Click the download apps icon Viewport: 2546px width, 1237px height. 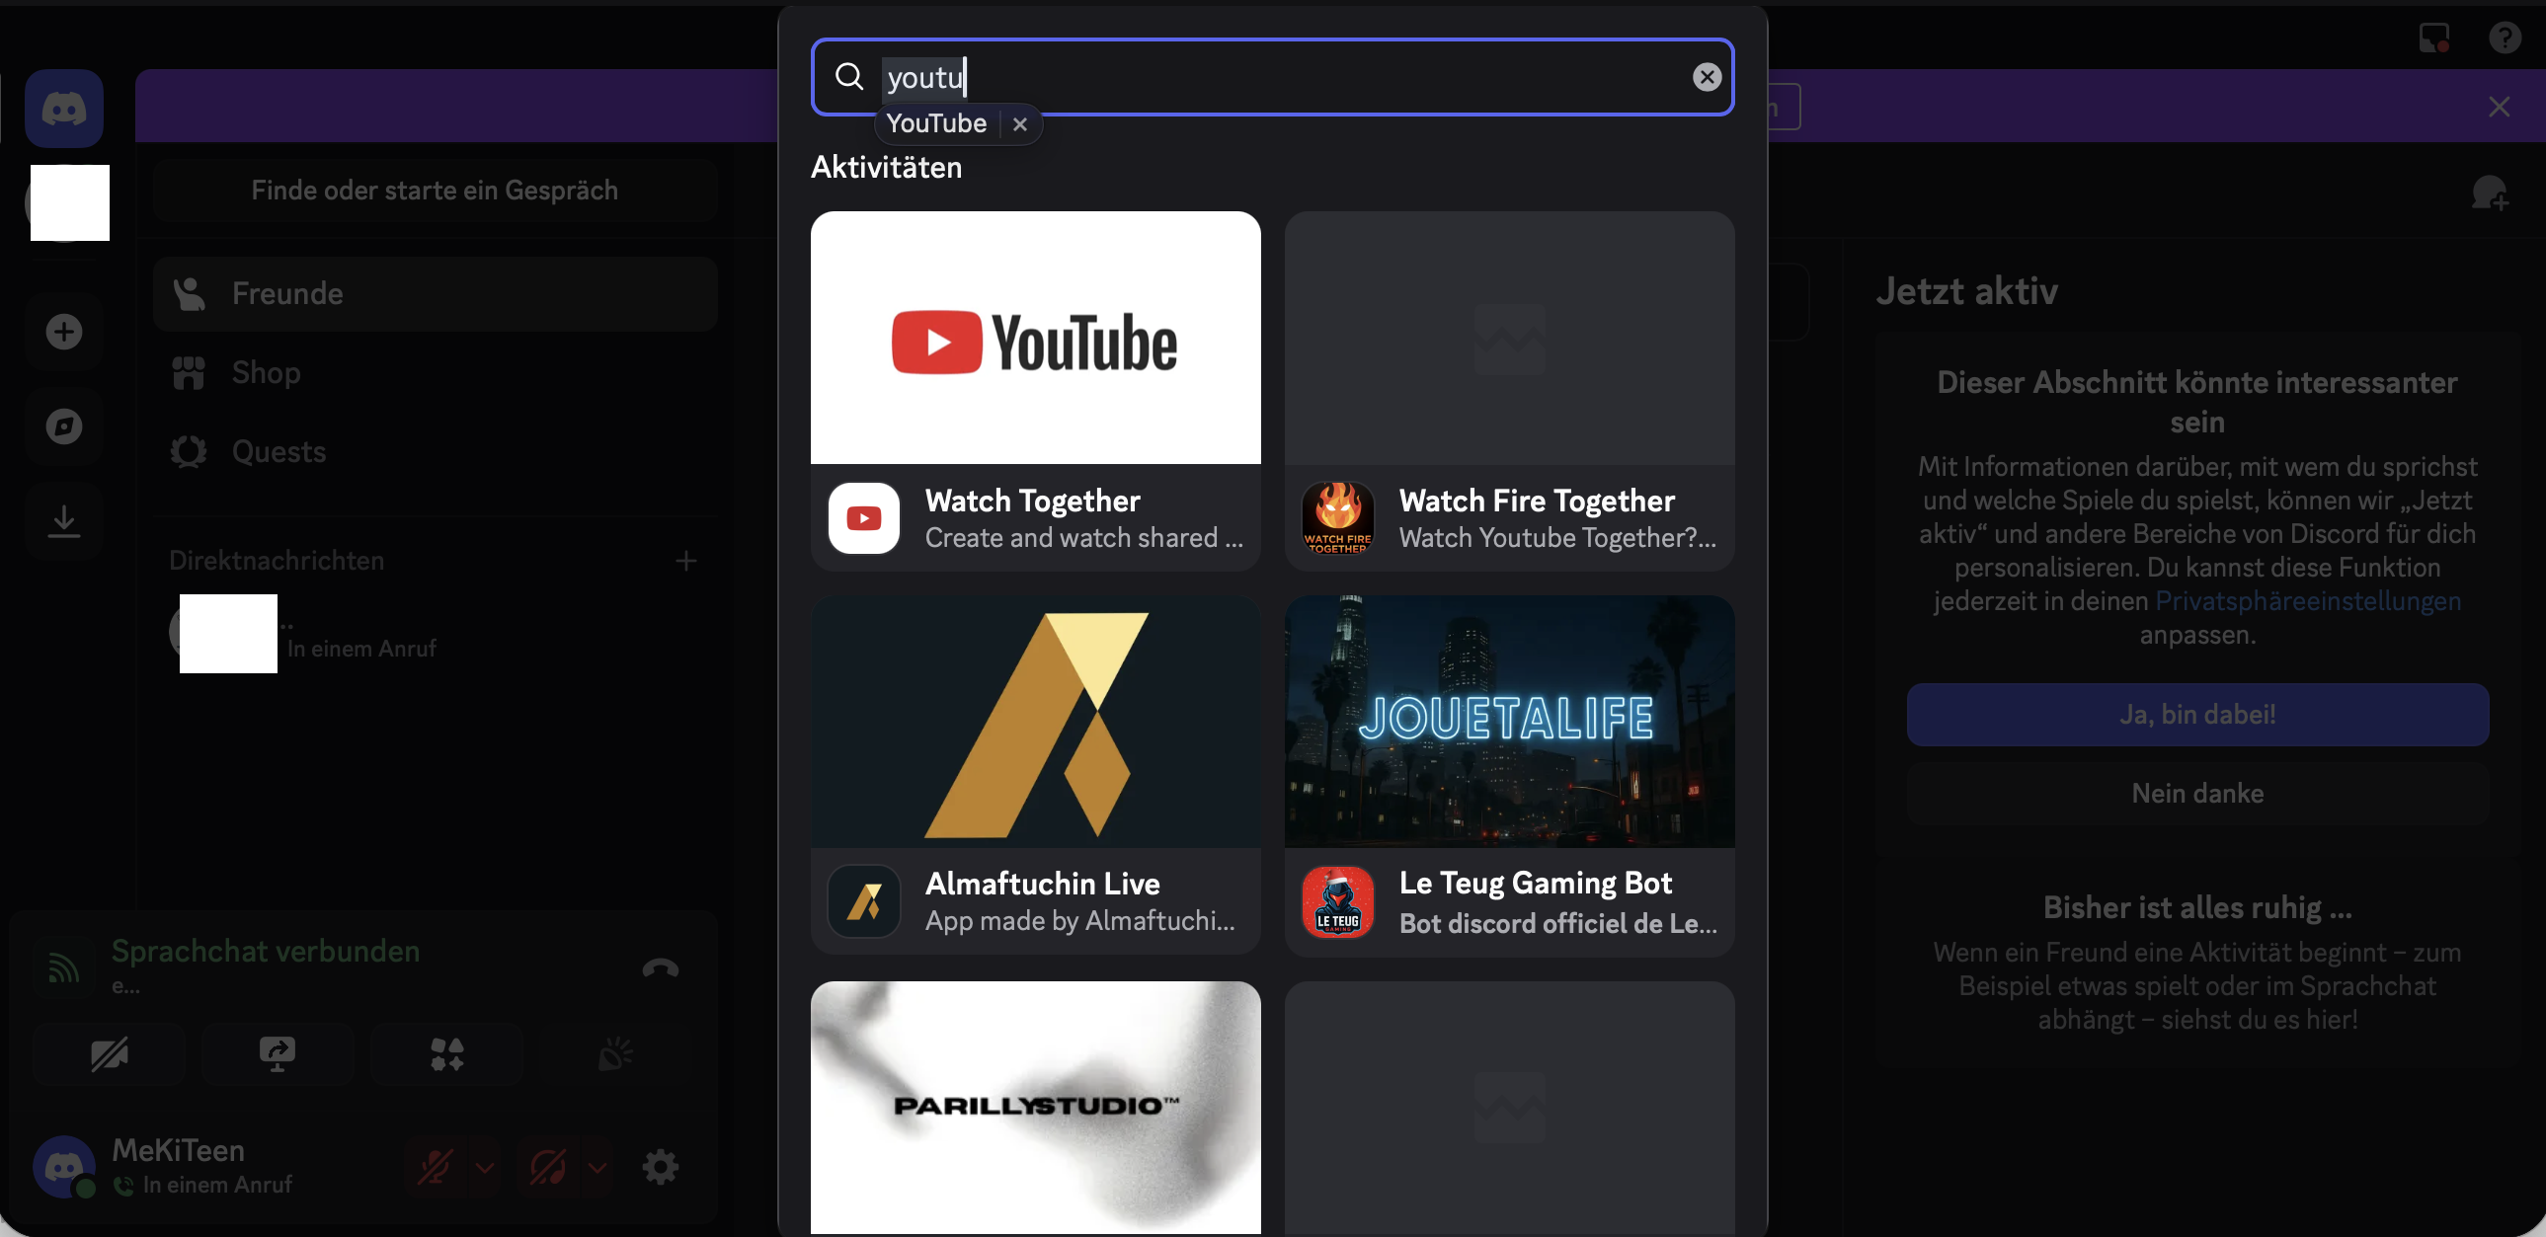[64, 520]
